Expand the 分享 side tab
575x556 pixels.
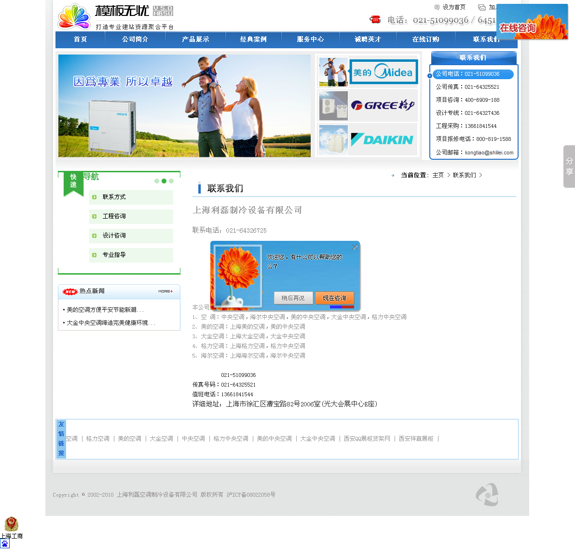[x=569, y=167]
